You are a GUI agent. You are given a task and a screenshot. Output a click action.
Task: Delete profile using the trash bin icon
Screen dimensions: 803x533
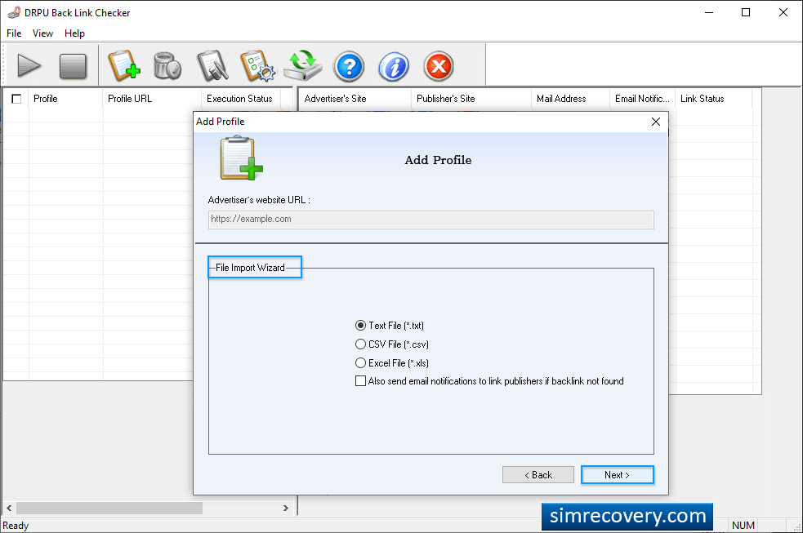point(167,66)
